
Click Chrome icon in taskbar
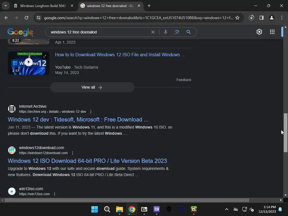tap(132, 209)
